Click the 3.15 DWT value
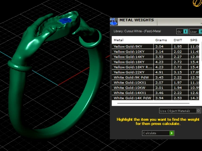 (x=178, y=72)
